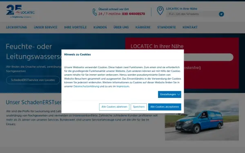Expand the Einstellungen dropdown
The image size is (245, 153).
(169, 95)
